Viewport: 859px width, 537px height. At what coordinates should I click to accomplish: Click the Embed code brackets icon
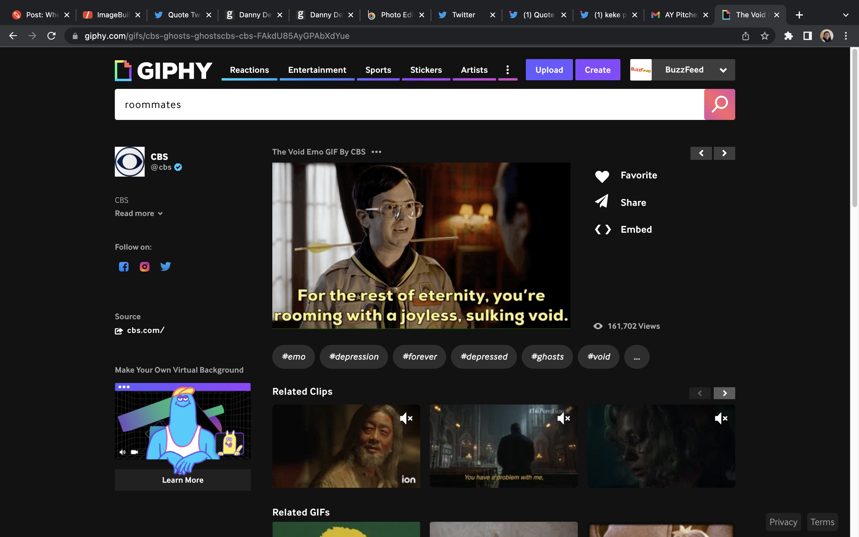pyautogui.click(x=603, y=229)
